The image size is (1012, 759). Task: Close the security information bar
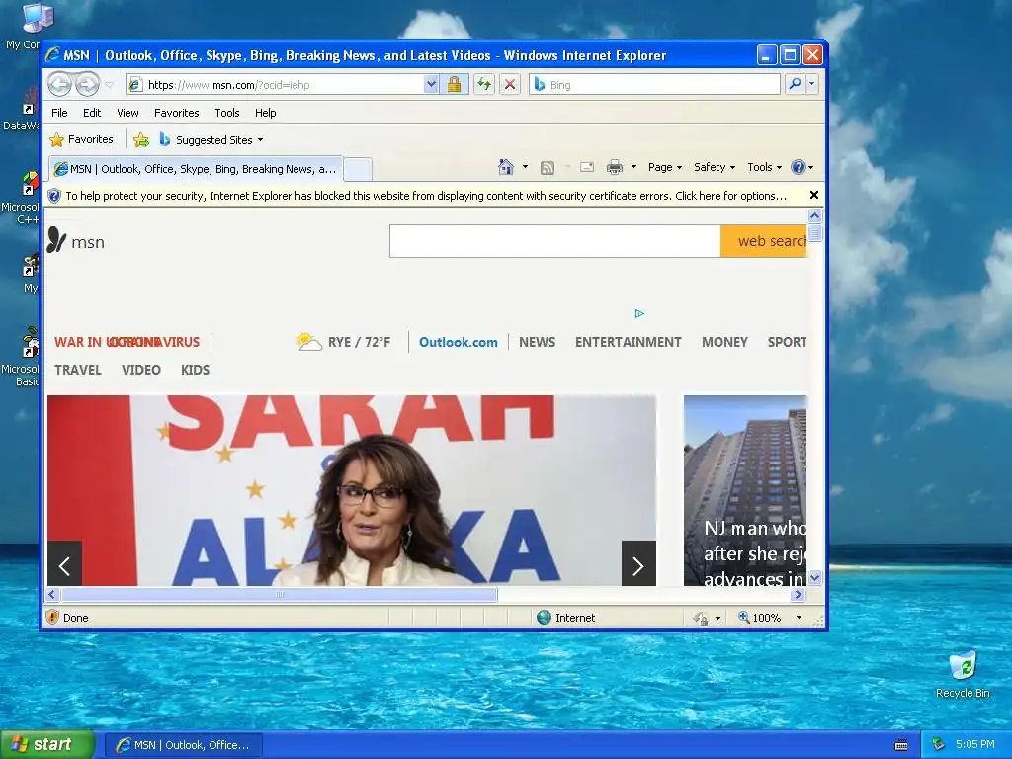click(x=814, y=195)
